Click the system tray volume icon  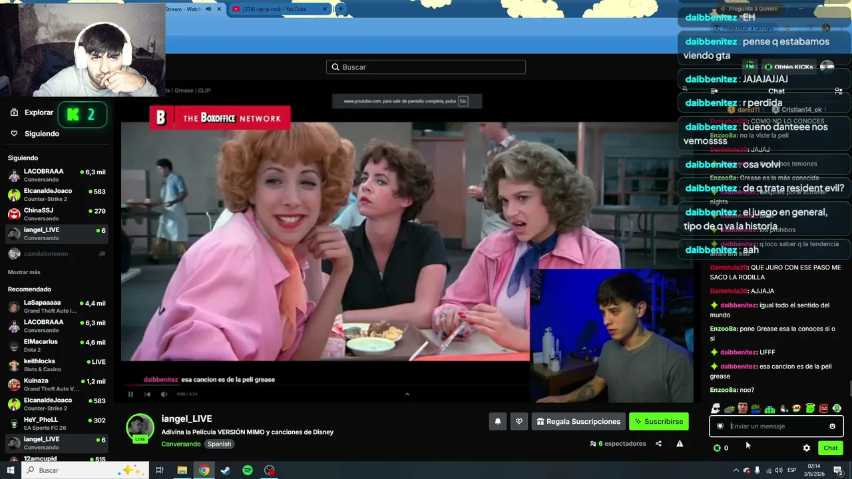778,470
